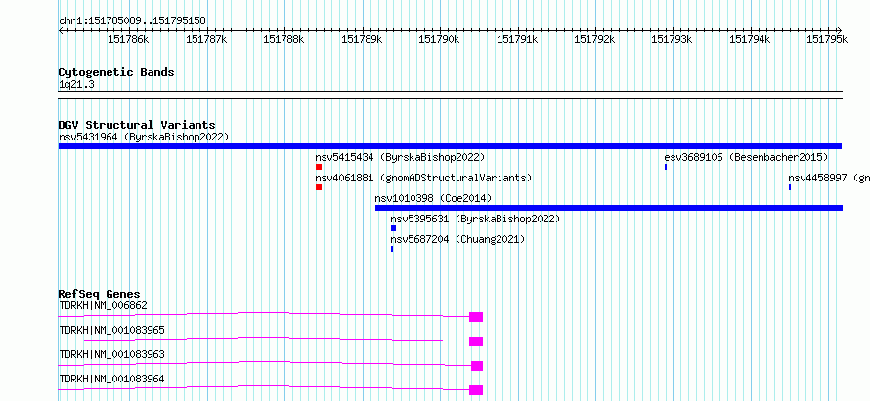
Task: Click the RefSeq Genes track title
Action: click(x=100, y=294)
